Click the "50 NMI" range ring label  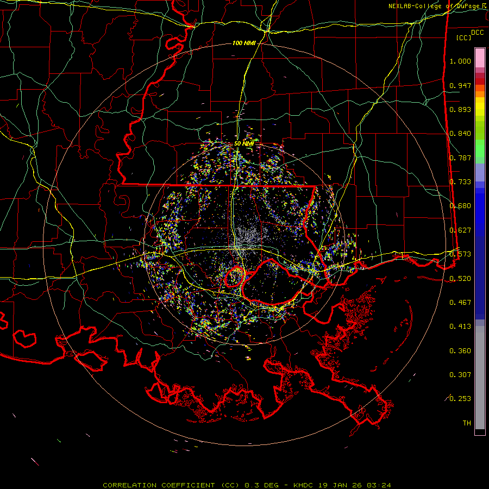click(x=244, y=144)
